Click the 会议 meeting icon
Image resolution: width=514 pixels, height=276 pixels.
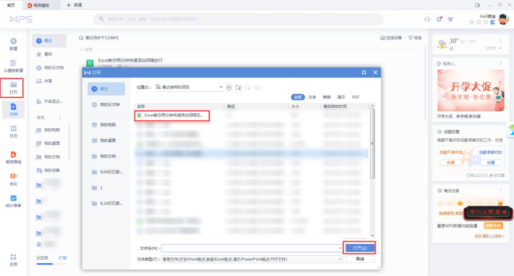coord(13,179)
